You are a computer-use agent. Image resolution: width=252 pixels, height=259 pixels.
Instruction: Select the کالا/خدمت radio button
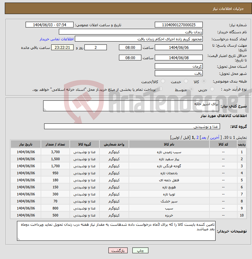(163, 81)
